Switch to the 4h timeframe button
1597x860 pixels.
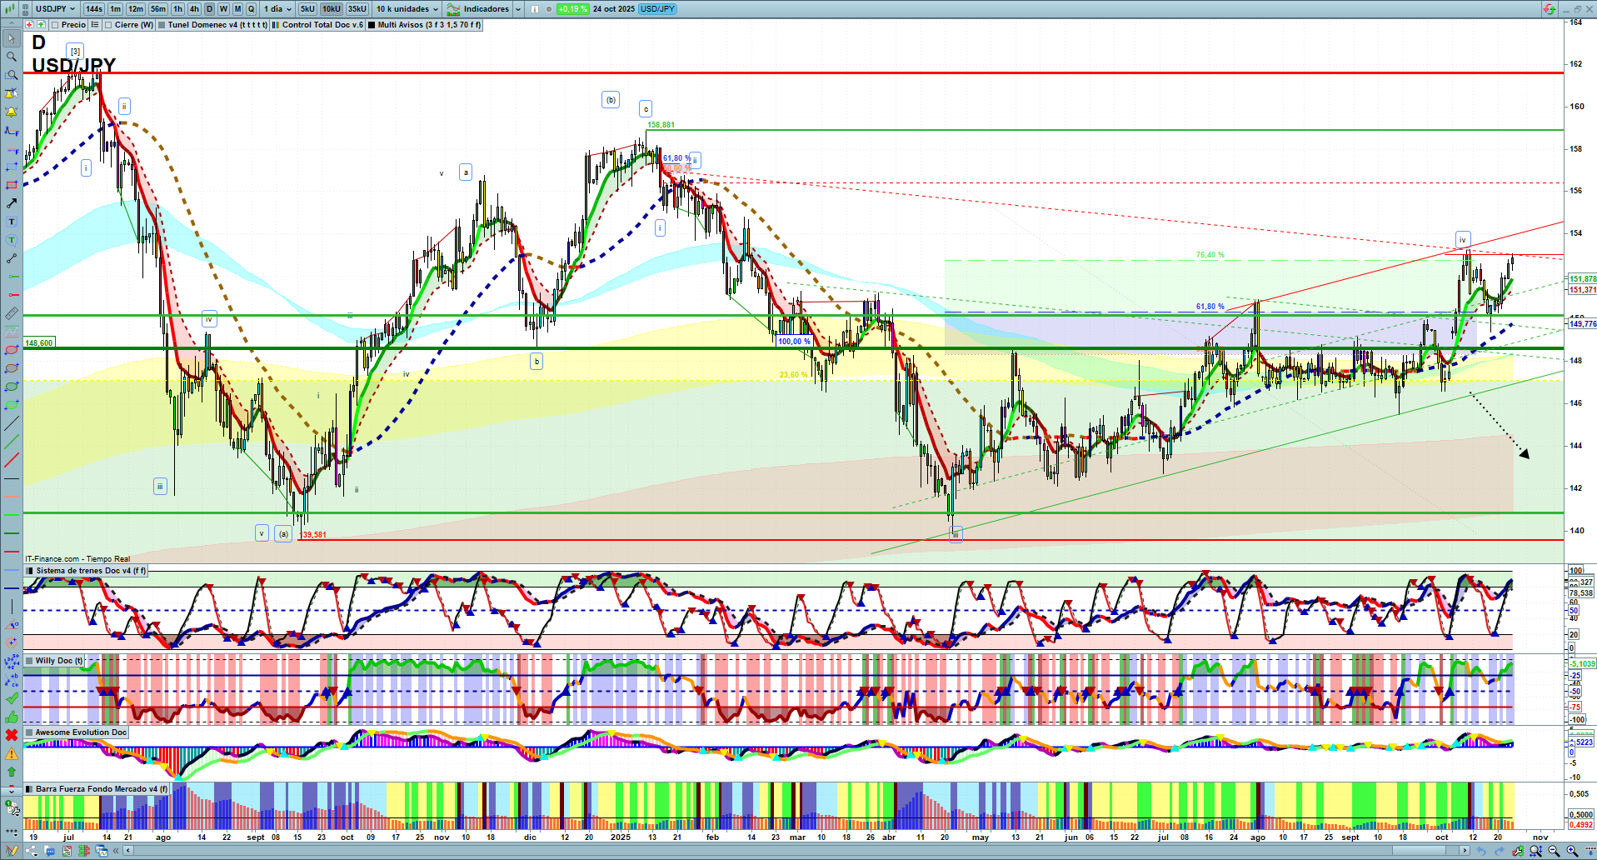point(194,9)
